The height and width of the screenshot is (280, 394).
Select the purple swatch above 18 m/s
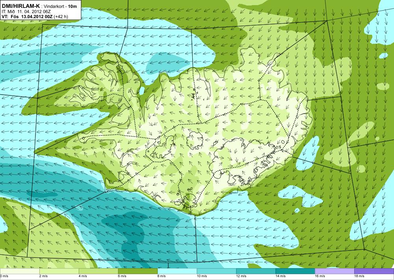coord(374,271)
